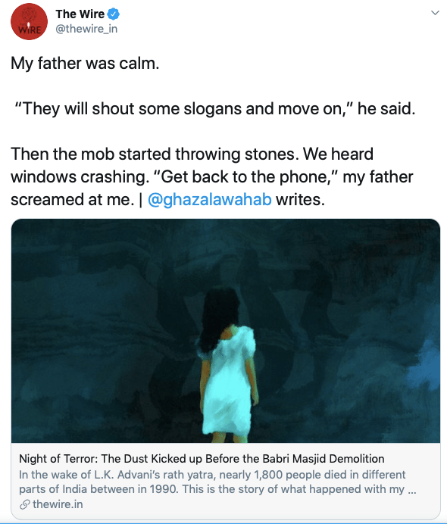Open The Wire profile avatar
Viewport: 447px width, 524px height.
29,22
